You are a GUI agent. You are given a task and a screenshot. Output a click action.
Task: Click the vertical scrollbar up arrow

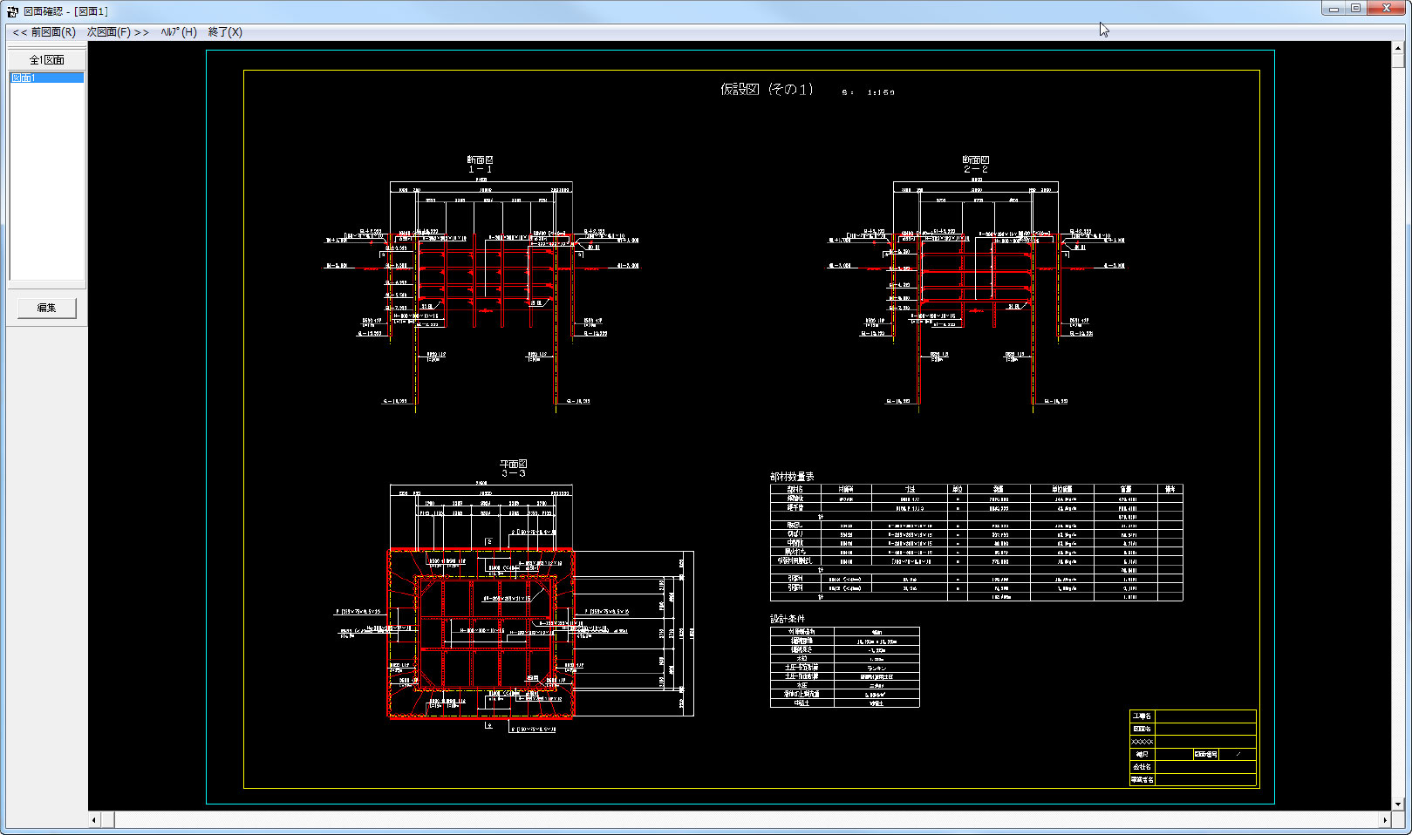(1397, 49)
